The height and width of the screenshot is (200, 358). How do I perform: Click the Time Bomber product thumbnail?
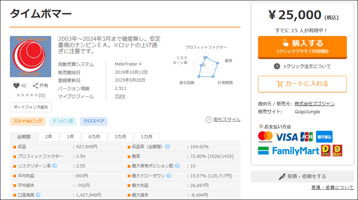click(31, 56)
